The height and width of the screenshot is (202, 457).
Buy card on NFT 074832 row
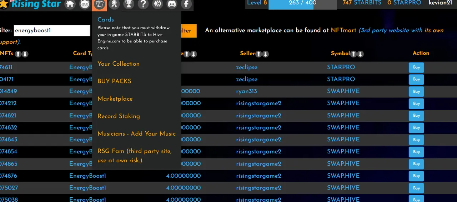tap(416, 128)
